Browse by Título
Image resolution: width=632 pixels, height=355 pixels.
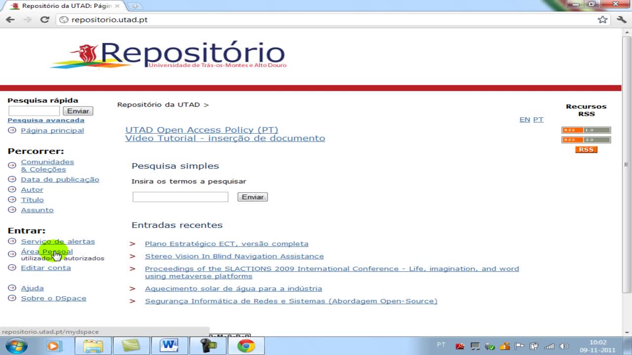tap(32, 200)
